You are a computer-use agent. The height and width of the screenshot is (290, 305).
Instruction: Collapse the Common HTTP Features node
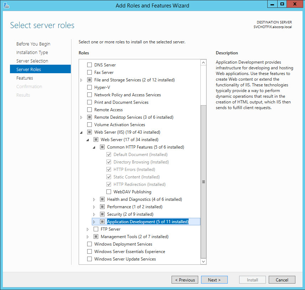click(x=94, y=147)
